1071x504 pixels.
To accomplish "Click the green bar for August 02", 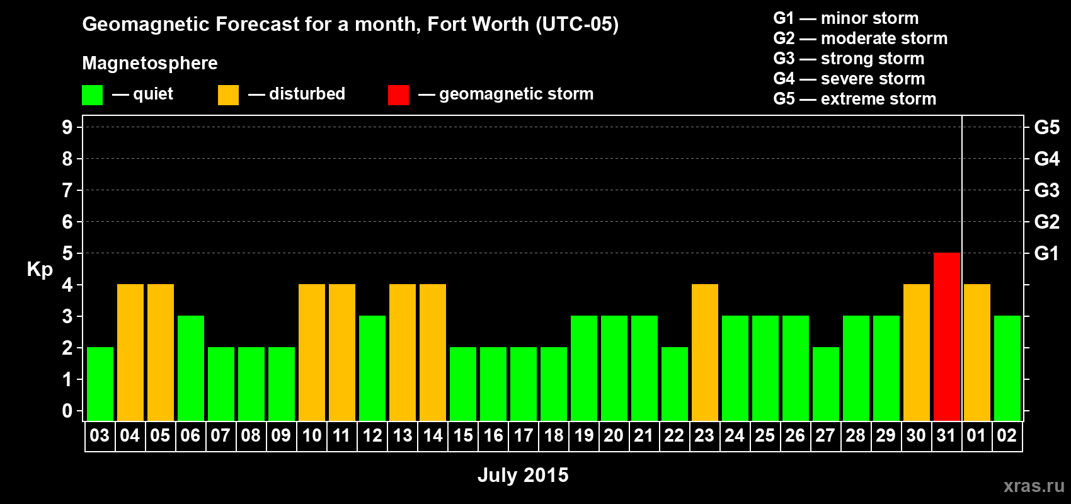I will 1007,368.
